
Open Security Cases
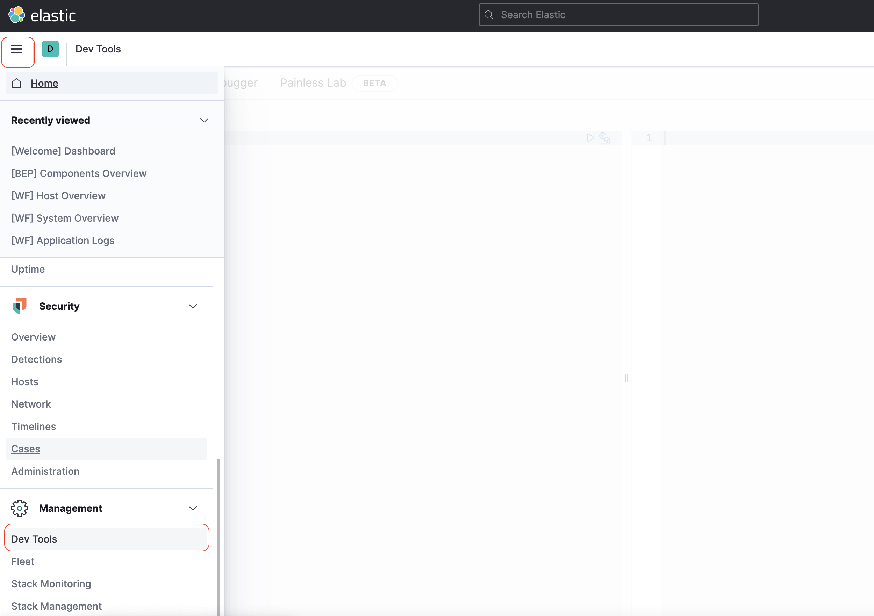106,449
